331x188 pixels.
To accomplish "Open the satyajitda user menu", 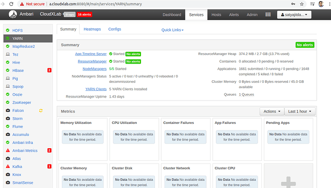I will (294, 15).
